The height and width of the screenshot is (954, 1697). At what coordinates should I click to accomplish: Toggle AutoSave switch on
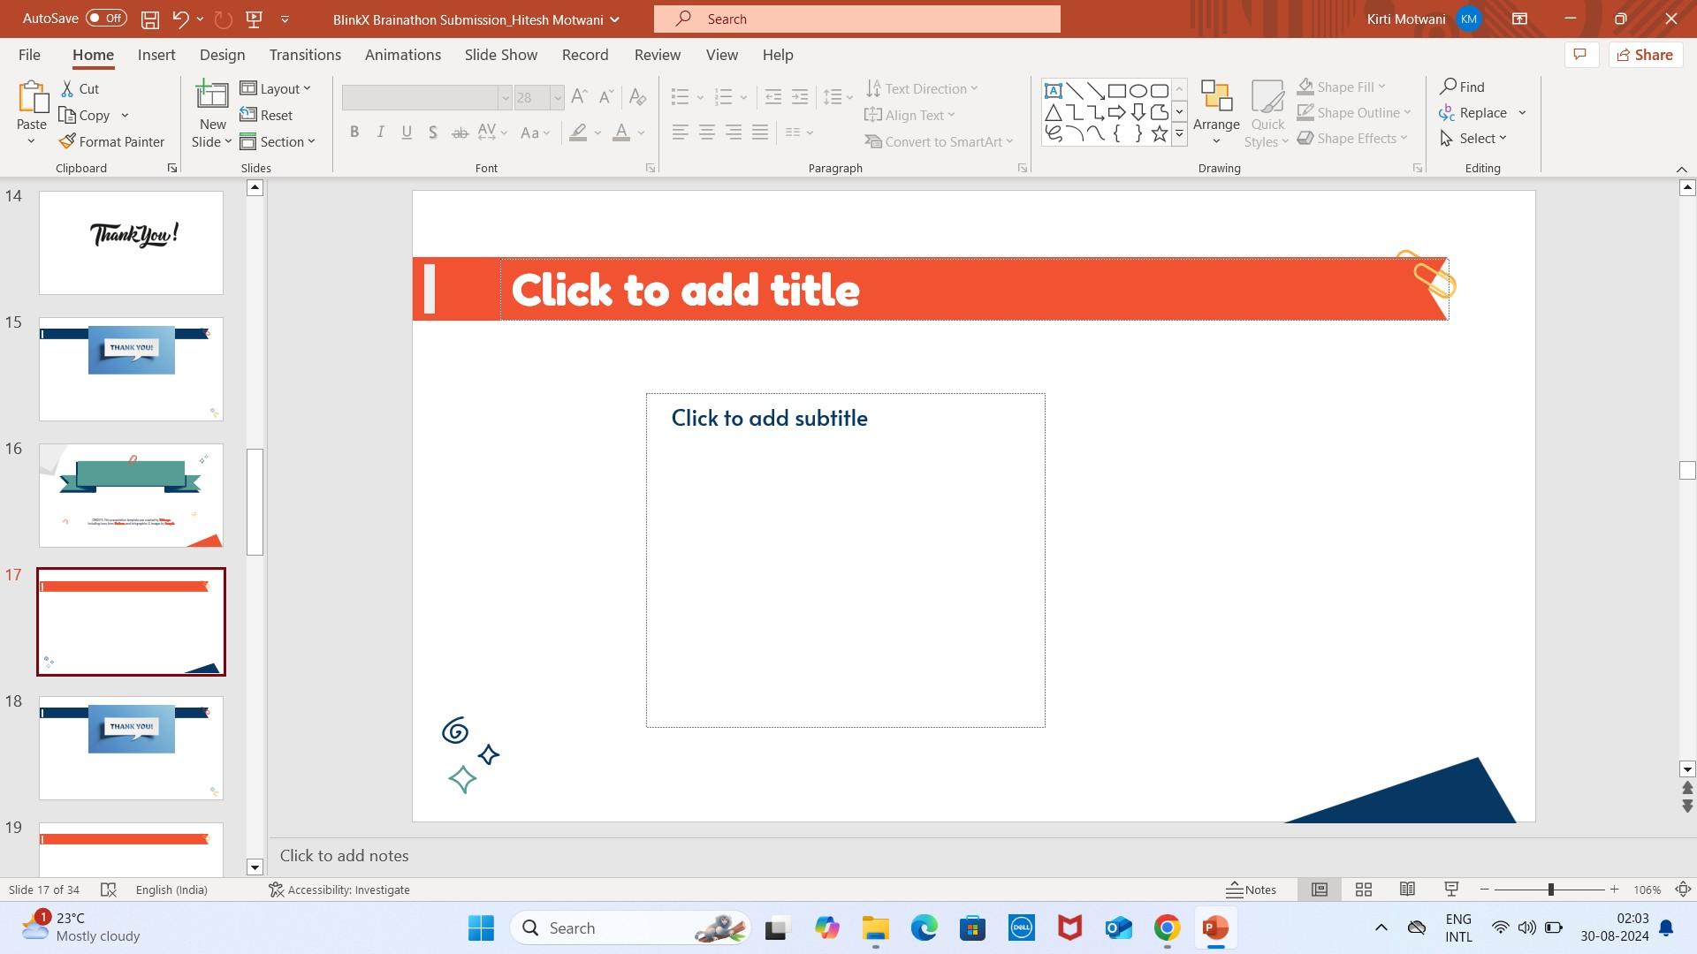point(106,19)
